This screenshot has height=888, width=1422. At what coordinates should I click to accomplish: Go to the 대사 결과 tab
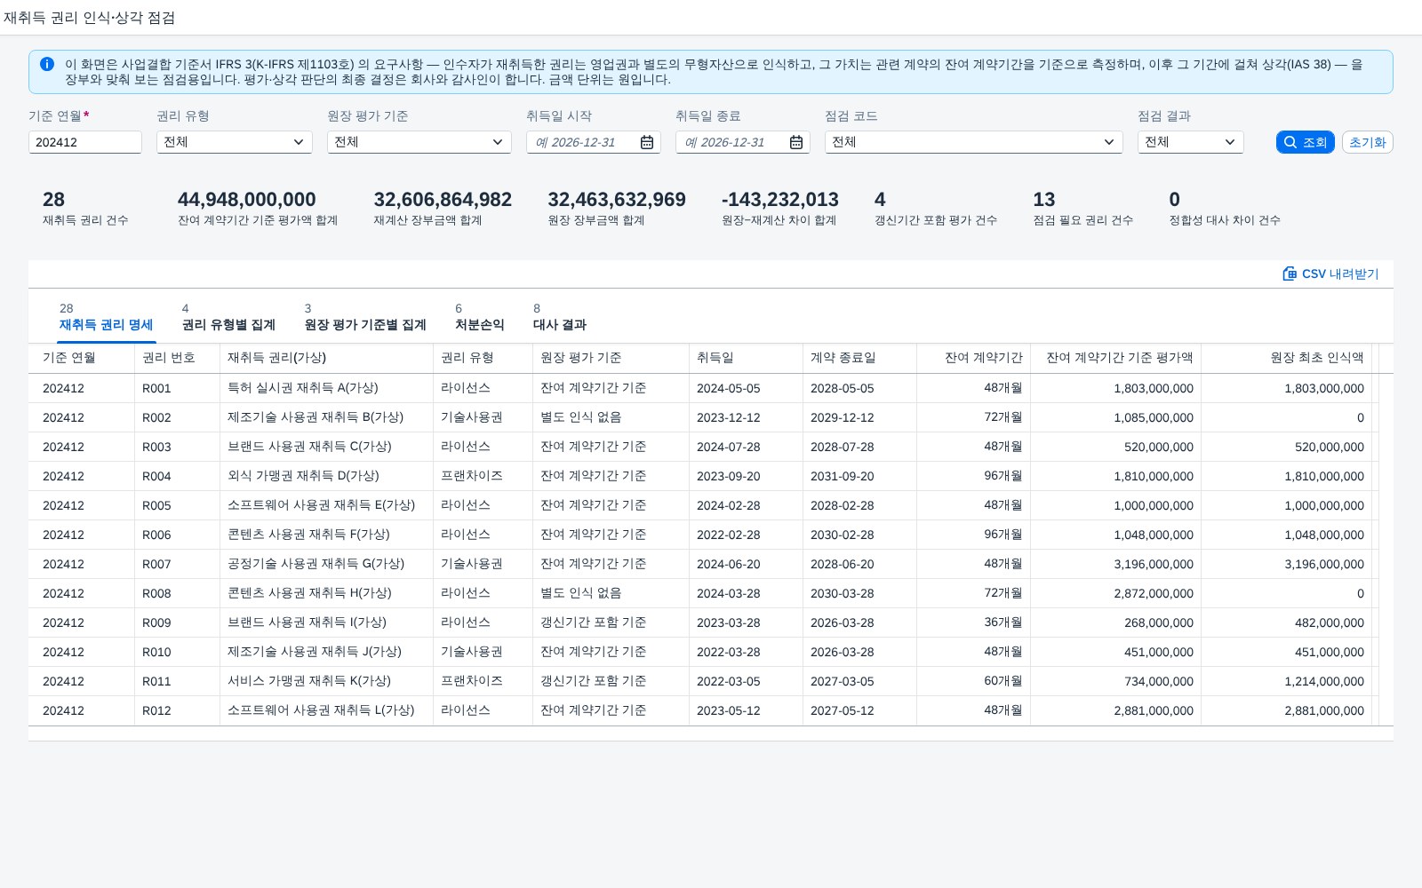point(560,318)
